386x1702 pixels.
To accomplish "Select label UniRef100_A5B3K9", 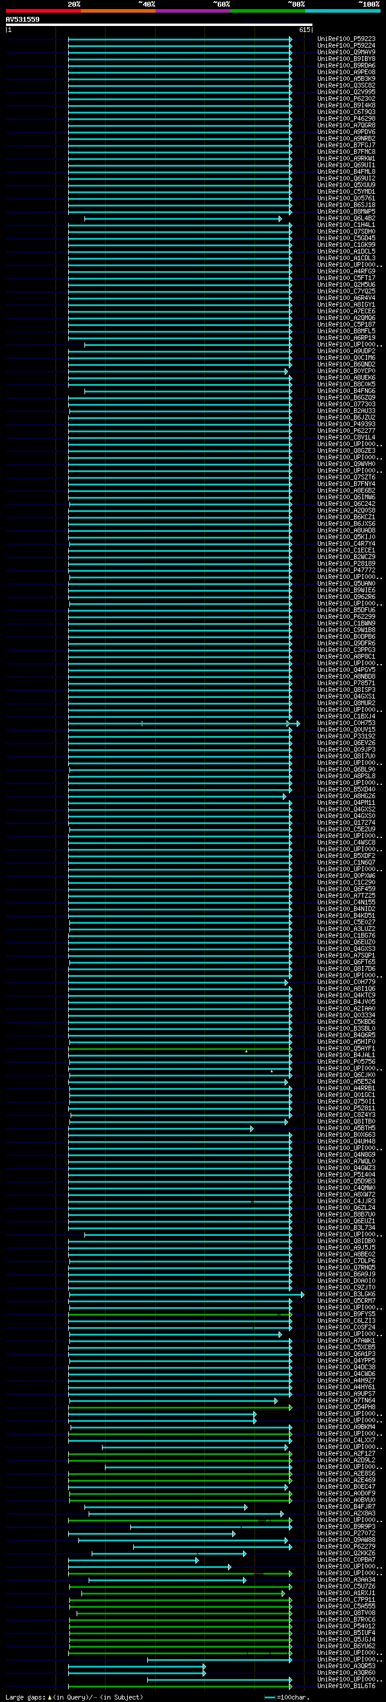I will click(346, 78).
